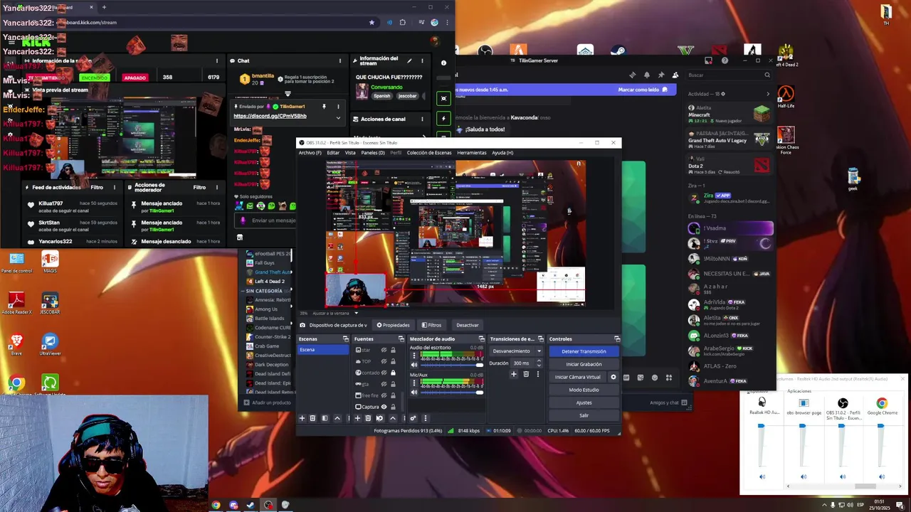Hide the Captura source with eye icon
Image resolution: width=911 pixels, height=512 pixels.
point(384,407)
